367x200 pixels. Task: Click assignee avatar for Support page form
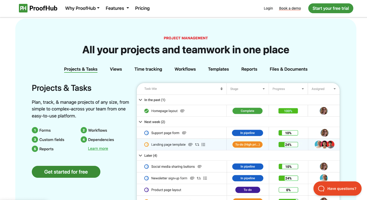pyautogui.click(x=324, y=133)
